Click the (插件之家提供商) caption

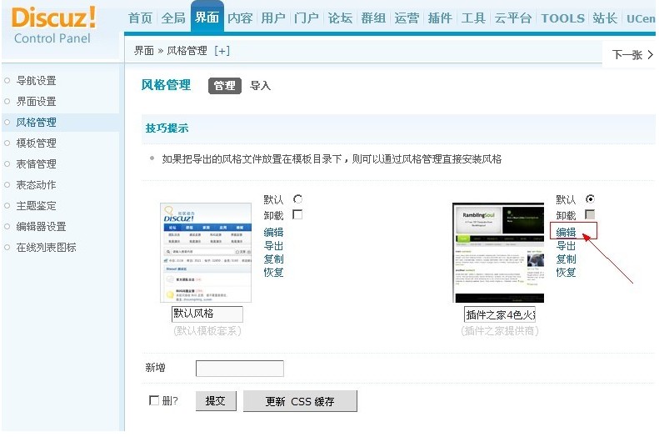(x=500, y=331)
